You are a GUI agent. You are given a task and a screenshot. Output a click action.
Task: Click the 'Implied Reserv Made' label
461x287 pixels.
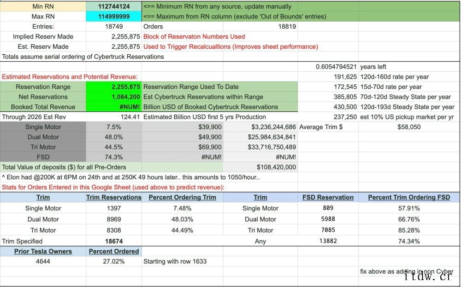[x=43, y=37]
